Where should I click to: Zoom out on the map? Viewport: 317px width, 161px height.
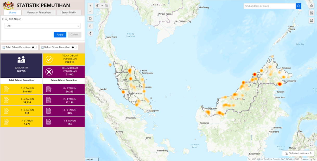(90, 11)
